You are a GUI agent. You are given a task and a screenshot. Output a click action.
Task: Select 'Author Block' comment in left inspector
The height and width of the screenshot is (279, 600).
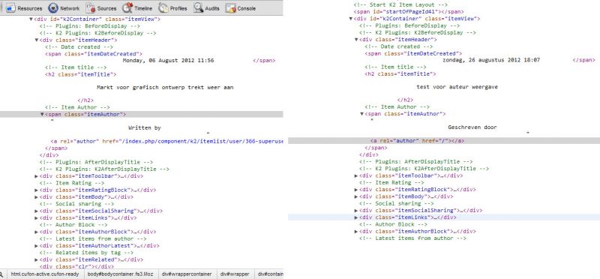tap(73, 225)
